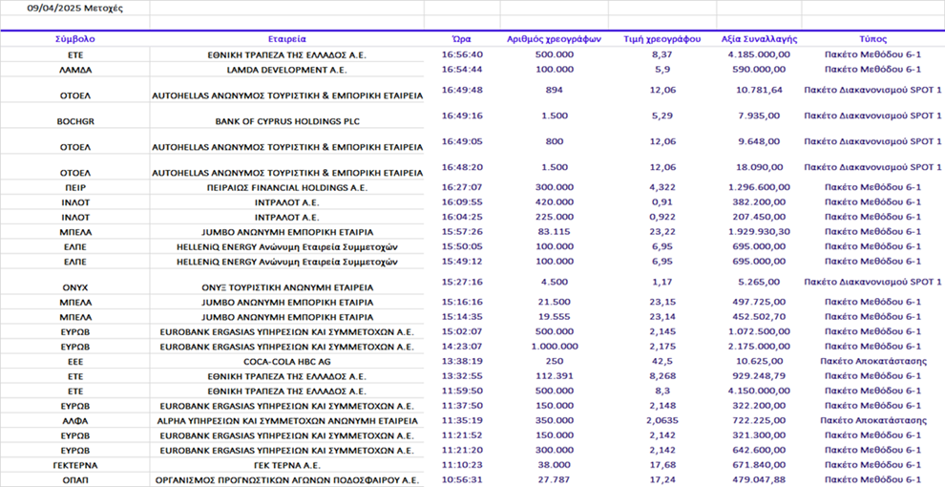Select the time cell 15:50:05
Screen dimensions: 945x487
click(x=462, y=246)
